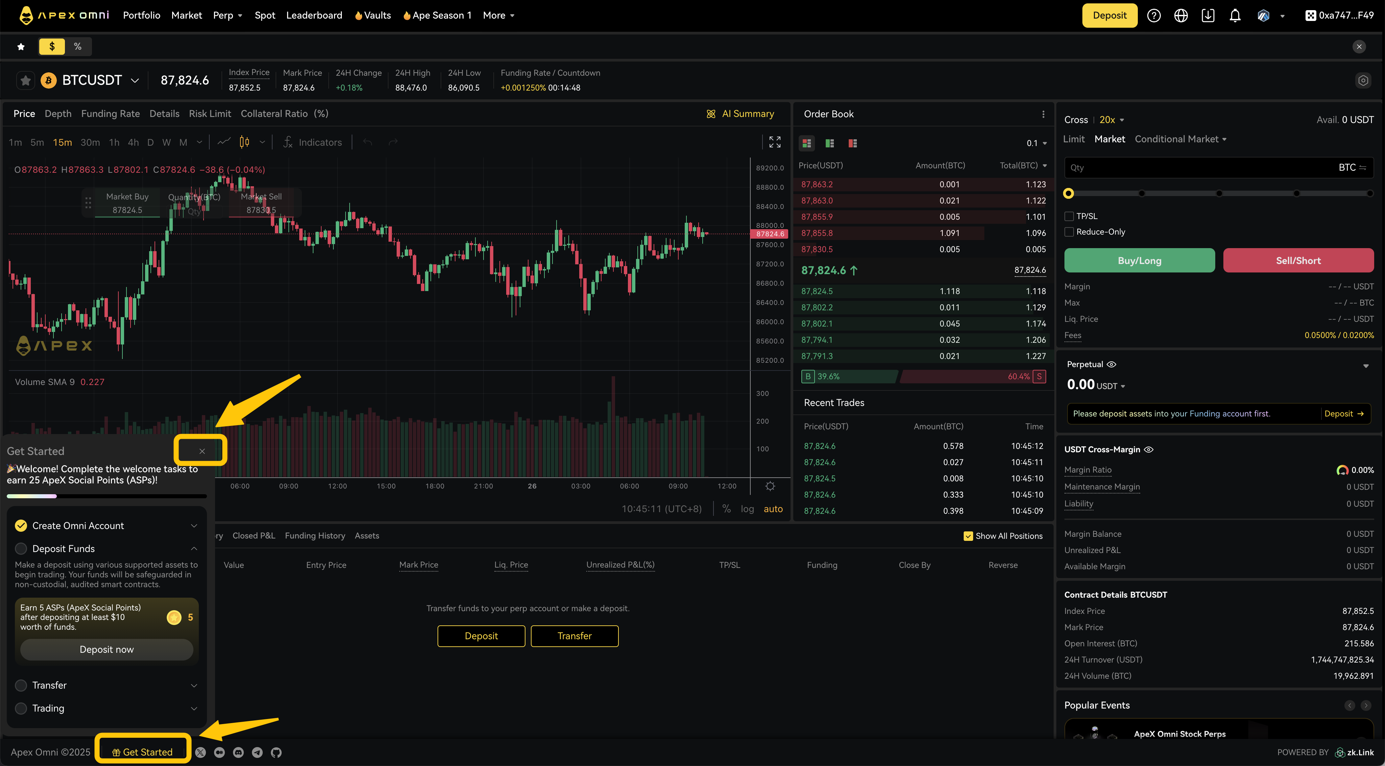
Task: Expand the Conditional Market dropdown
Action: click(x=1180, y=139)
